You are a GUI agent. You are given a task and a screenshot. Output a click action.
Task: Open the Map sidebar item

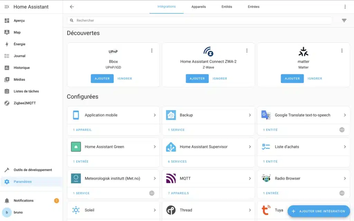31,32
